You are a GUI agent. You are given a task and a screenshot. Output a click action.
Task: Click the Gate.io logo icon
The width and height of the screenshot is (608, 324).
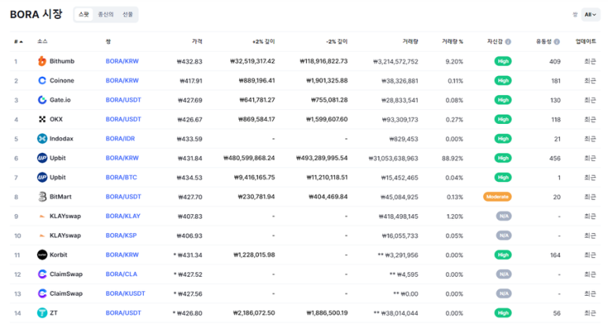point(42,100)
